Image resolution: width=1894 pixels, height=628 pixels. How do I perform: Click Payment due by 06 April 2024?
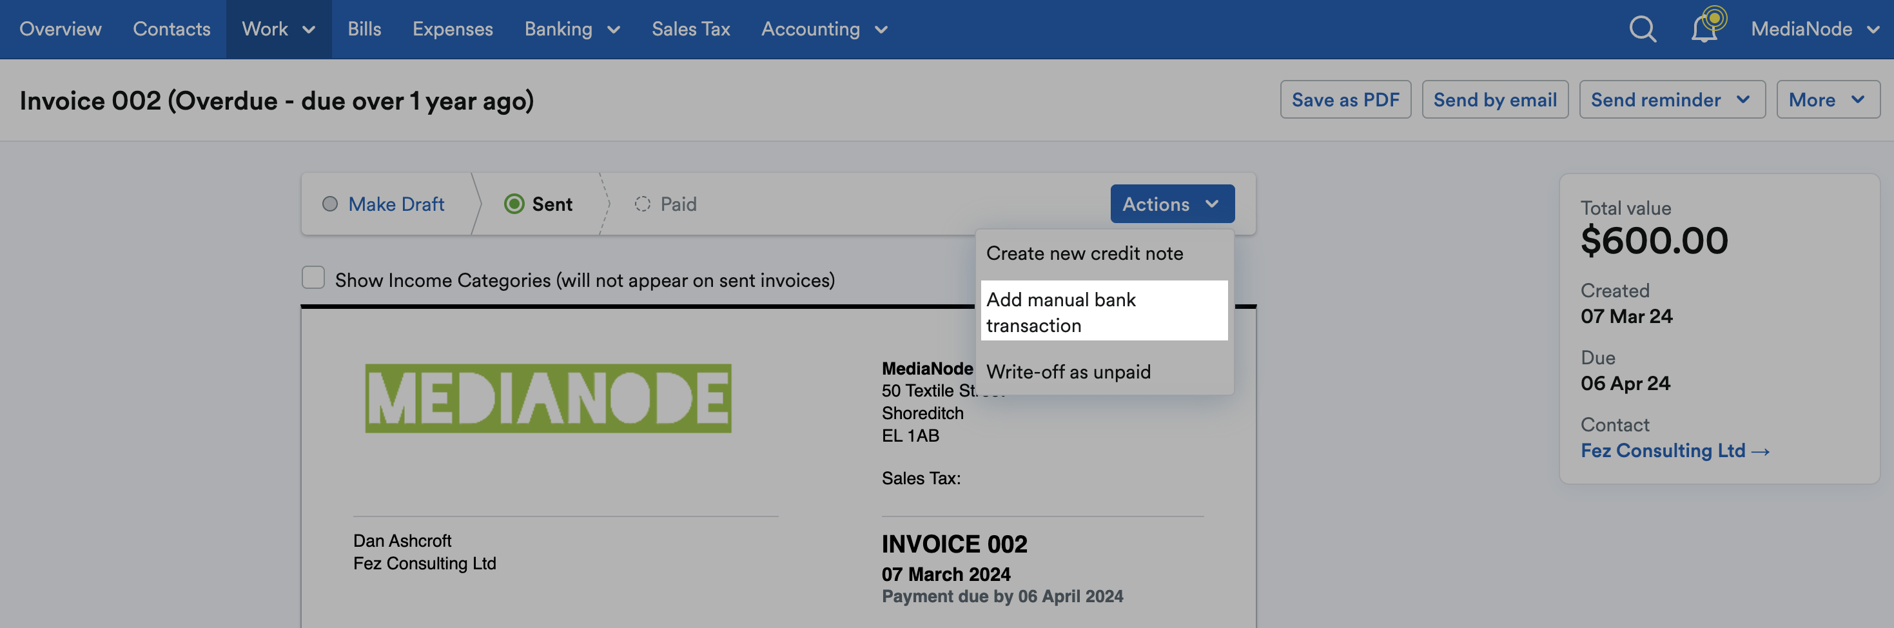pyautogui.click(x=1002, y=596)
